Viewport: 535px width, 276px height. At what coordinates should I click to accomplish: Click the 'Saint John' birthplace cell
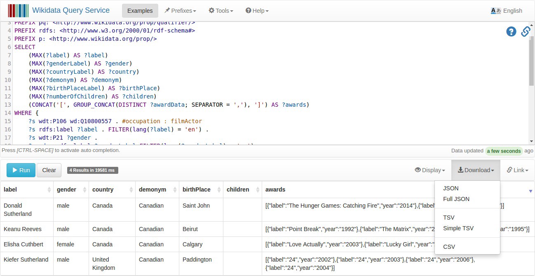[201, 210]
